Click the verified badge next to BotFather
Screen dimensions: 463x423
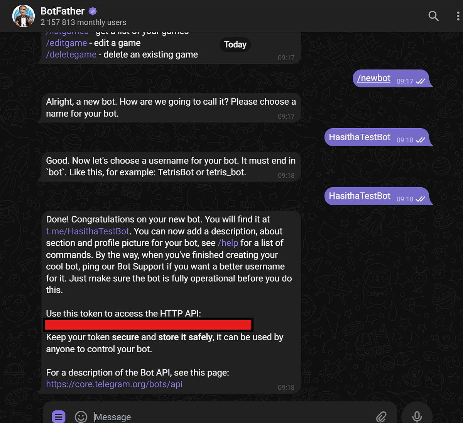(x=93, y=11)
